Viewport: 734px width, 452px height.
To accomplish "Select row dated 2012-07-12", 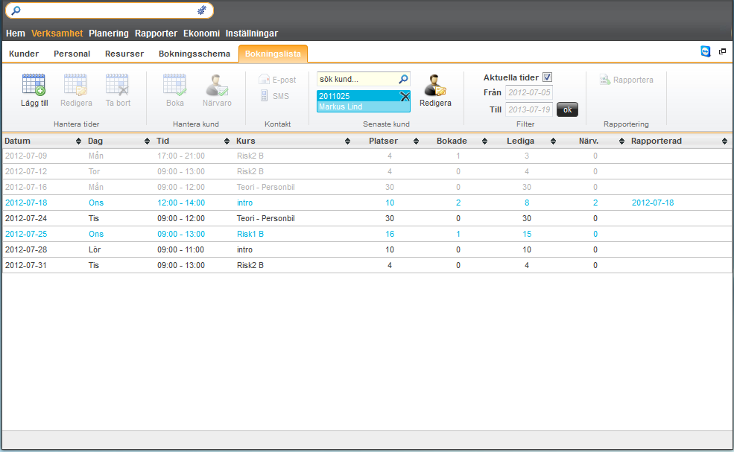I will click(x=367, y=171).
